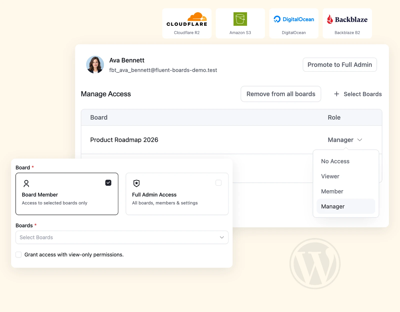Click the Board column header
400x312 pixels.
click(99, 117)
